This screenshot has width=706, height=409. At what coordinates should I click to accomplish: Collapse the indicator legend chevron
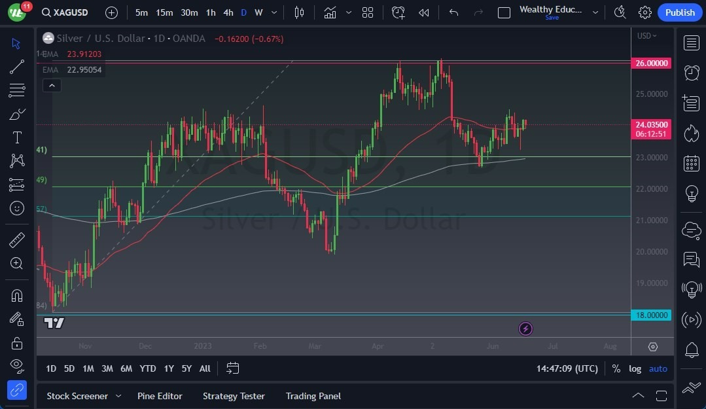pyautogui.click(x=51, y=85)
